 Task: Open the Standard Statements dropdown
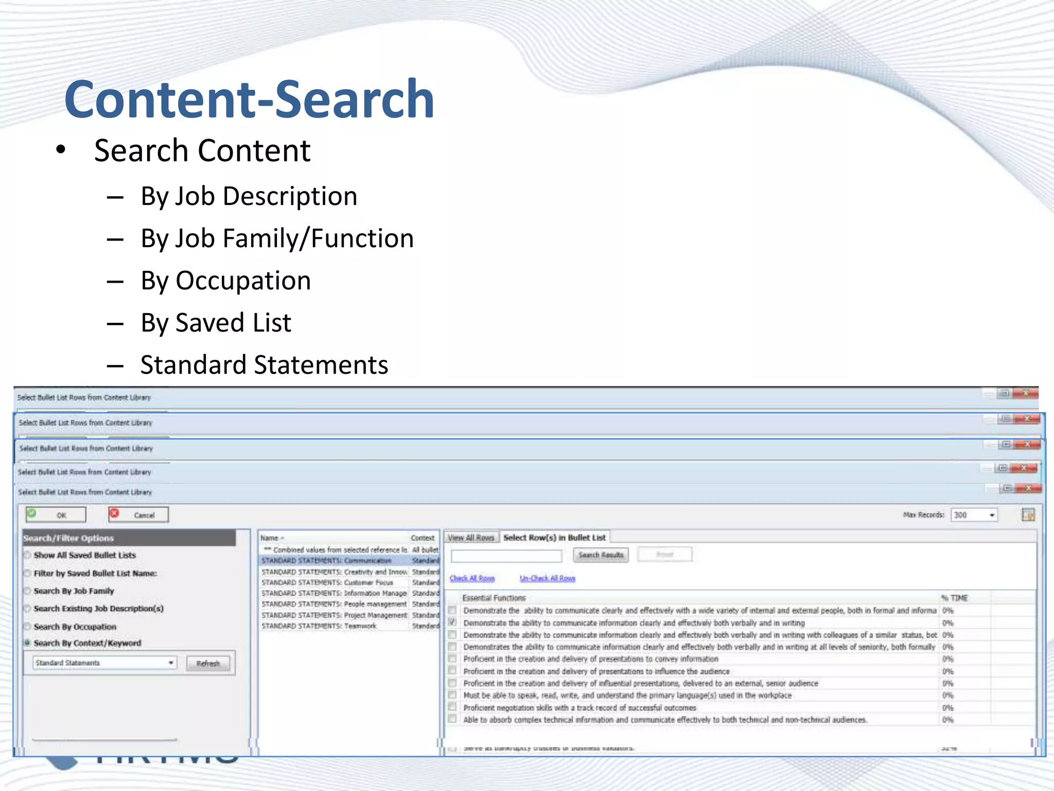pos(105,663)
